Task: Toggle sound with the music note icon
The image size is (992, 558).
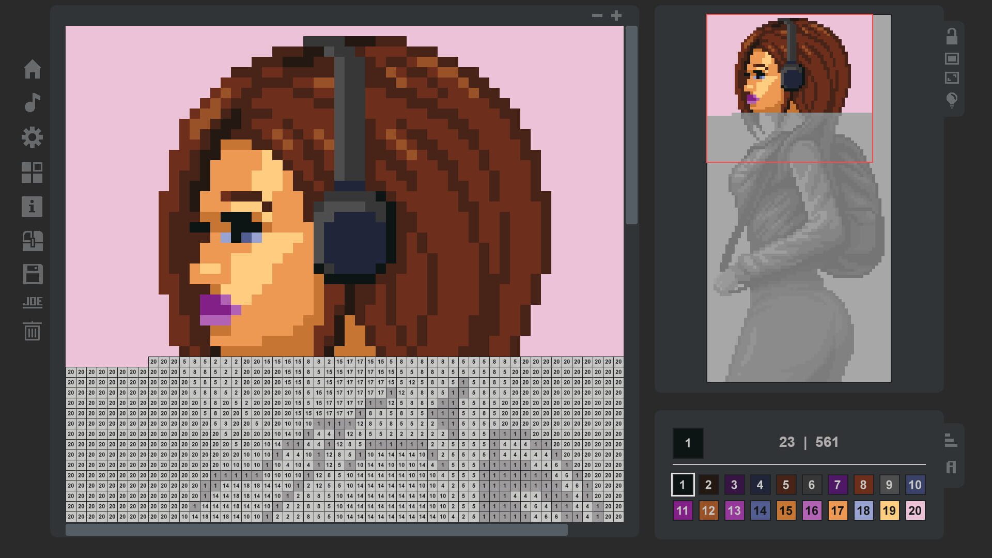Action: (33, 103)
